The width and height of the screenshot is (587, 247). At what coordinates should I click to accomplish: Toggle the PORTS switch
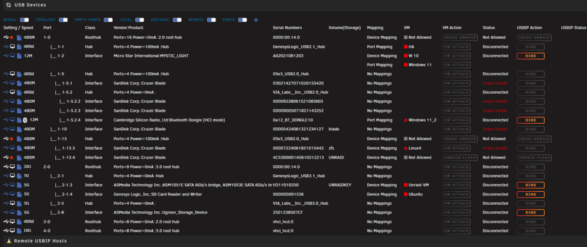[x=242, y=20]
